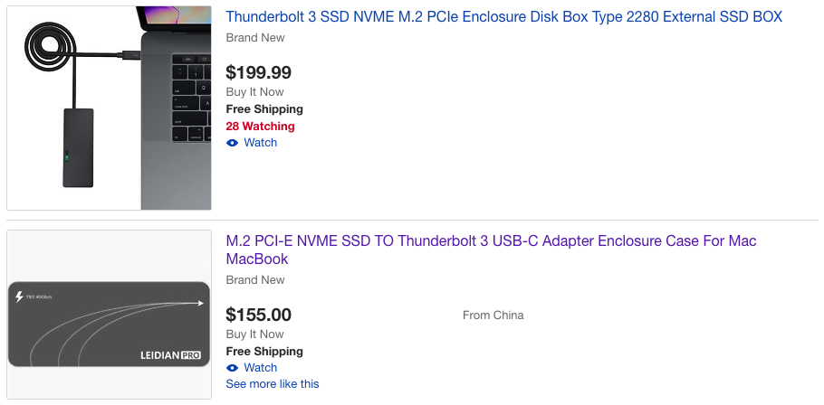
Task: Click the Watch link under 28 Watching
Action: point(260,143)
